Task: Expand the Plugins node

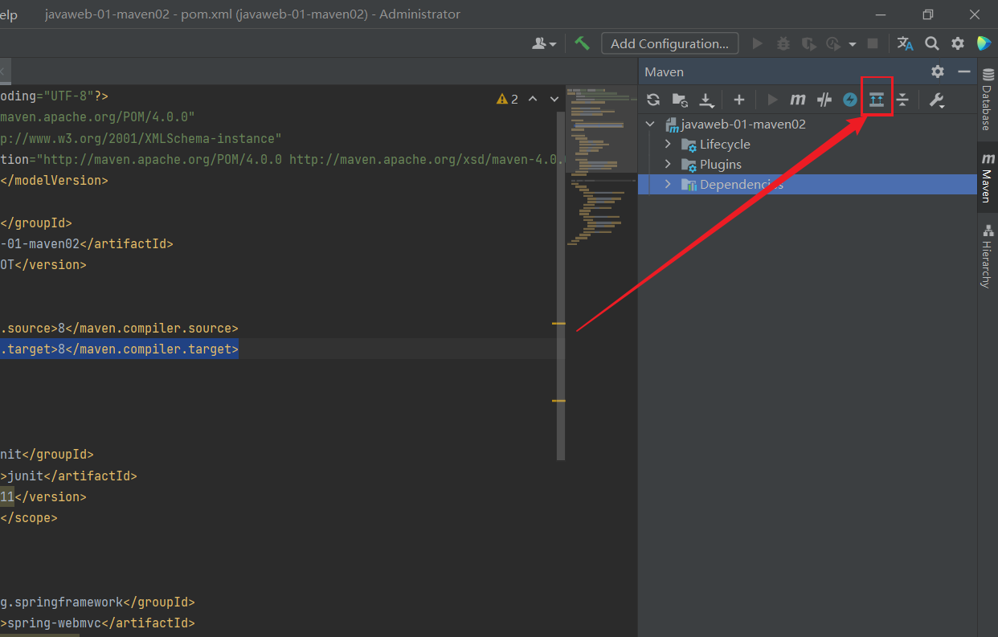Action: (668, 165)
